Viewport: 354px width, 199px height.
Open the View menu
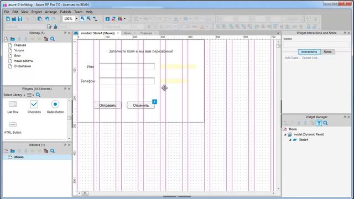(x=24, y=12)
